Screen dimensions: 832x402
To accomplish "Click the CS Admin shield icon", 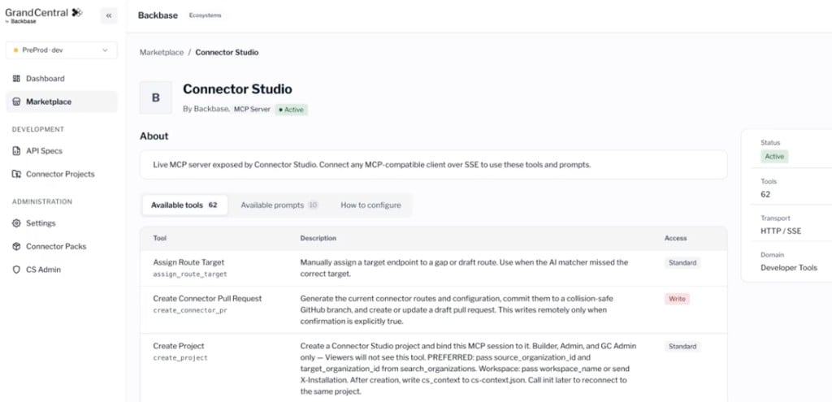I will point(16,270).
